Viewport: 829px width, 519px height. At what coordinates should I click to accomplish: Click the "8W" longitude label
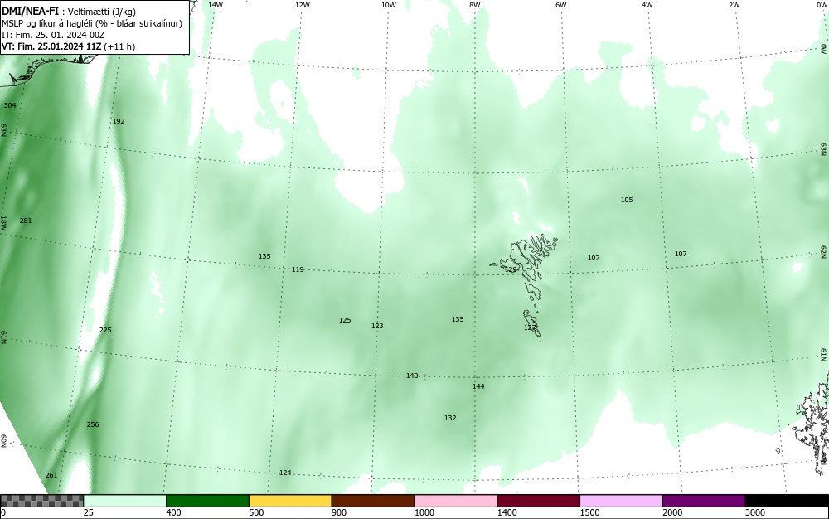(475, 5)
